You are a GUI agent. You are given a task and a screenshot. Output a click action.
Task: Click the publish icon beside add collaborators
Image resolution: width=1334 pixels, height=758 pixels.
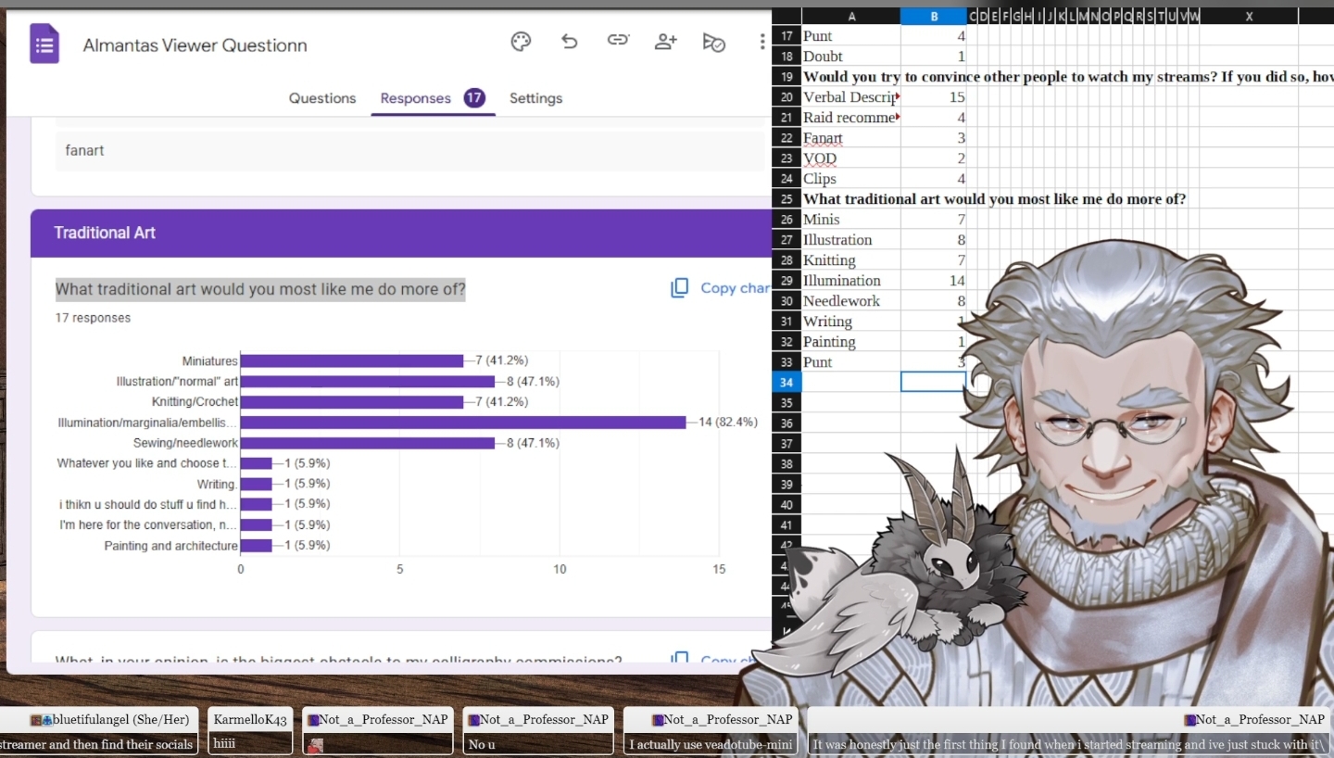(x=713, y=42)
